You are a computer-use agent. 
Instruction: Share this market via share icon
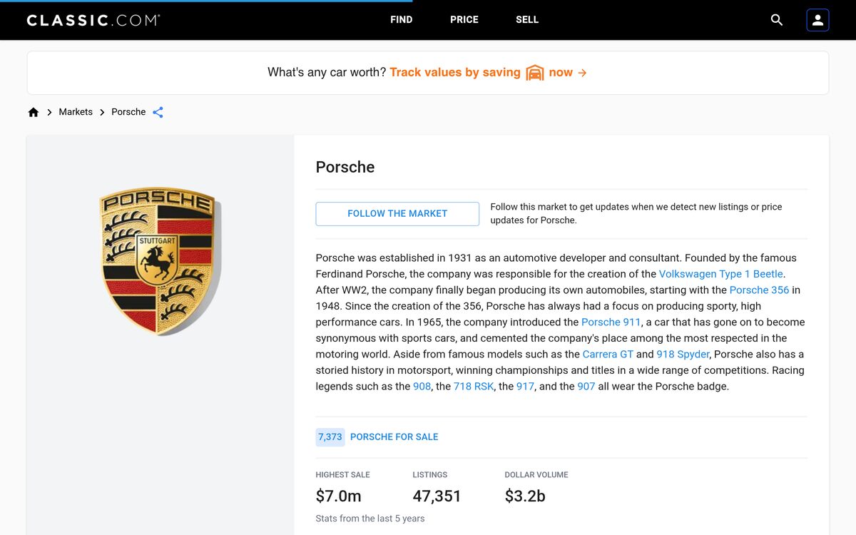158,112
